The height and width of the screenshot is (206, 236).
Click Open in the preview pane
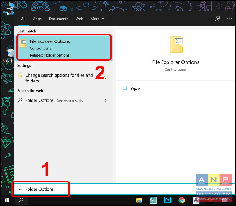(135, 89)
